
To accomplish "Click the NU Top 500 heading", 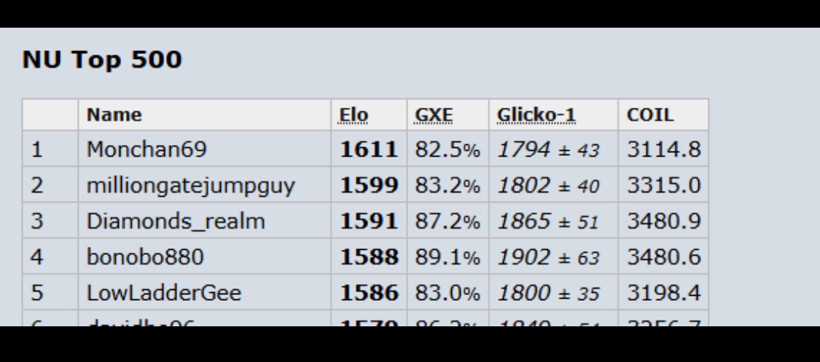I will pyautogui.click(x=102, y=60).
